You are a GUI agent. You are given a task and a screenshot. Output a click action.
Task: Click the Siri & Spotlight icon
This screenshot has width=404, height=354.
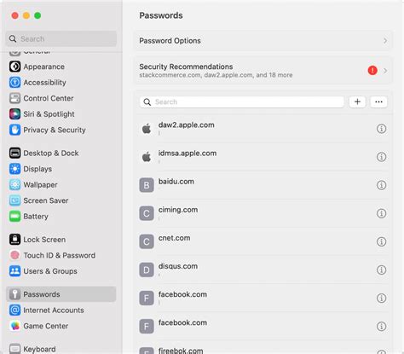pos(14,114)
